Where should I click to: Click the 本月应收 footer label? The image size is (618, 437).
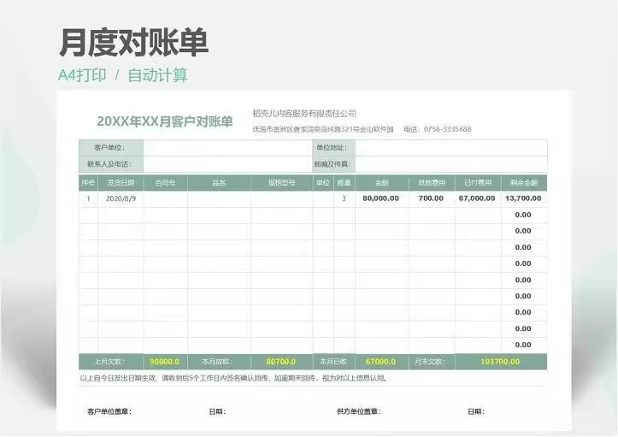(218, 362)
